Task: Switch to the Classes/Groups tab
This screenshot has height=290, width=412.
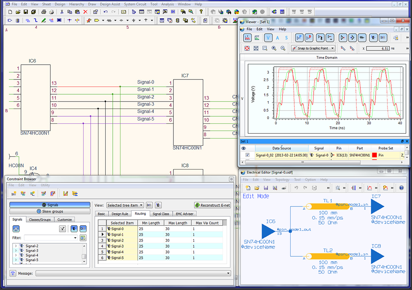Action: [x=40, y=220]
